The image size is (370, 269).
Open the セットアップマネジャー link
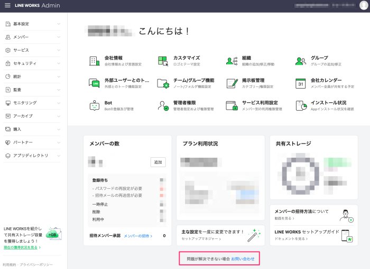click(201, 239)
